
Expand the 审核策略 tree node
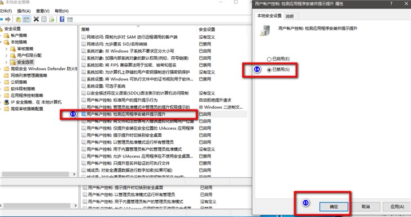(x=6, y=49)
